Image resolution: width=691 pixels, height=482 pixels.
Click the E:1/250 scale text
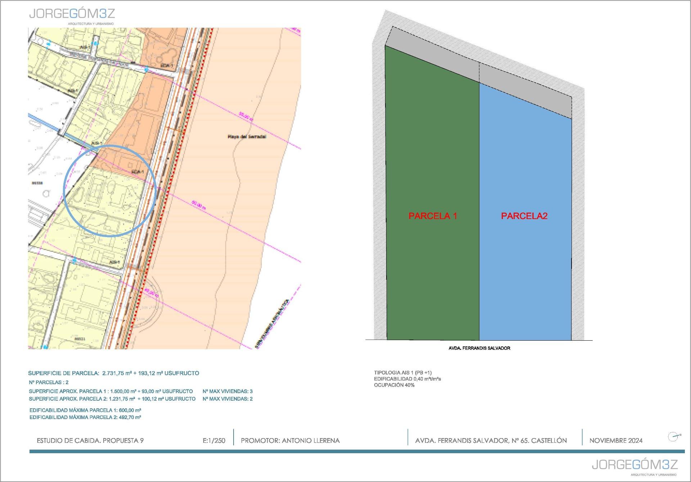point(214,440)
